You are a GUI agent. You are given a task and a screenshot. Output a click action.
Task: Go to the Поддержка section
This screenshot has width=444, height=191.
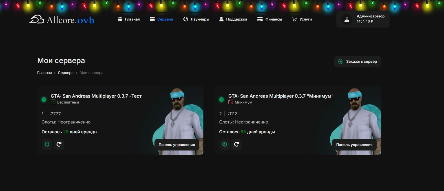pyautogui.click(x=233, y=19)
